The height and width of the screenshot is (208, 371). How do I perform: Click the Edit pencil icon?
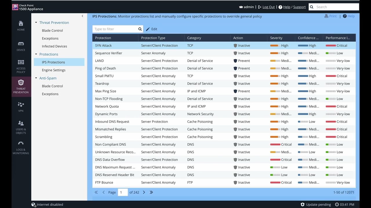coord(148,29)
